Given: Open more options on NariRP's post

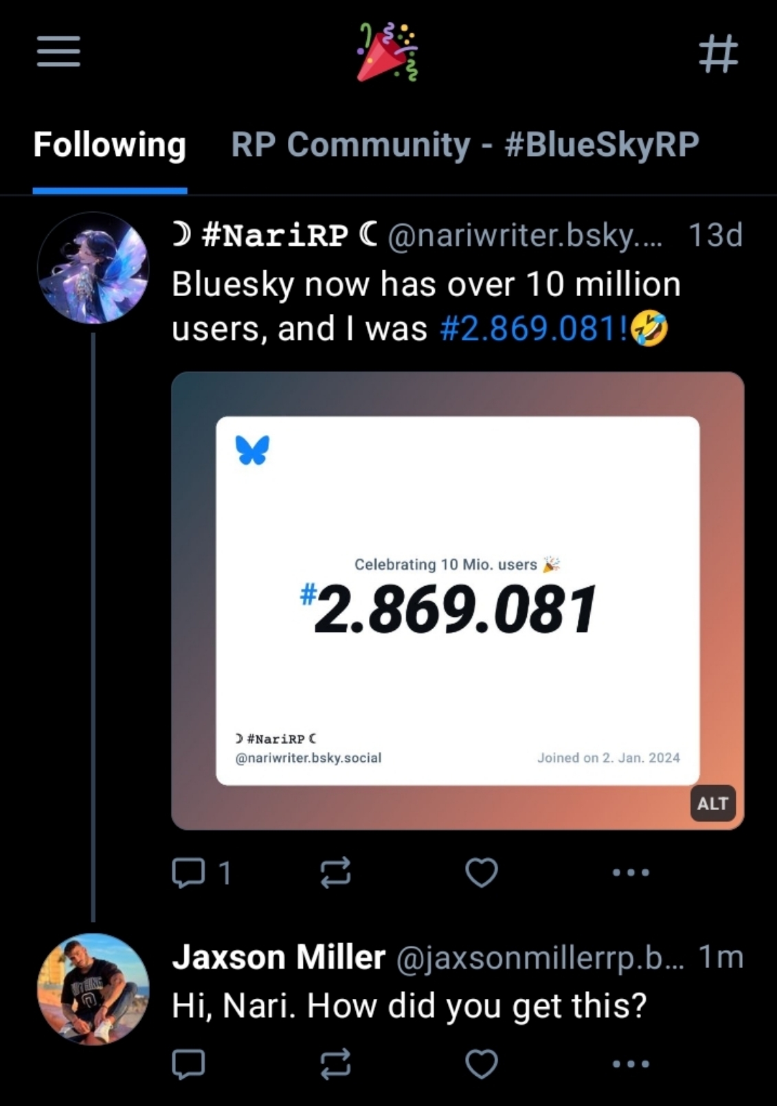Looking at the screenshot, I should [x=631, y=872].
